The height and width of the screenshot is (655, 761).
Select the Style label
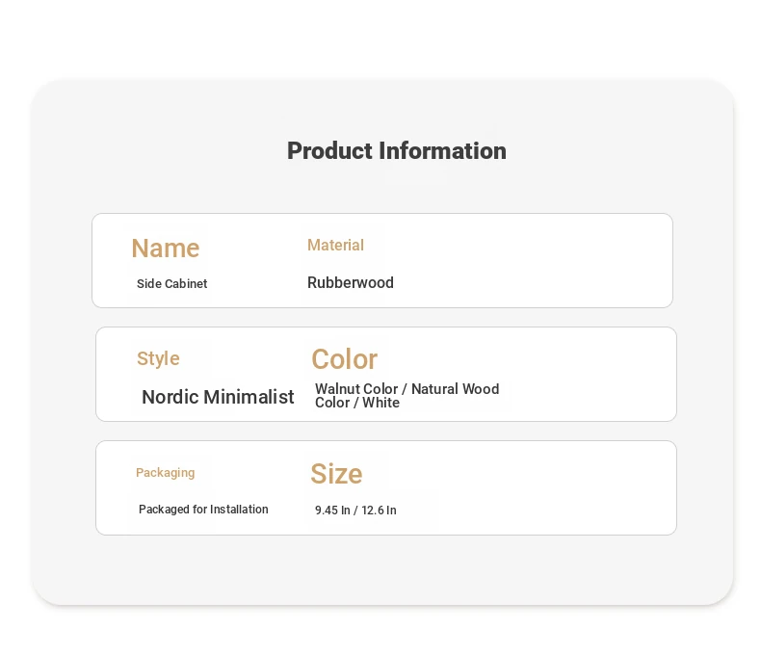(x=158, y=359)
